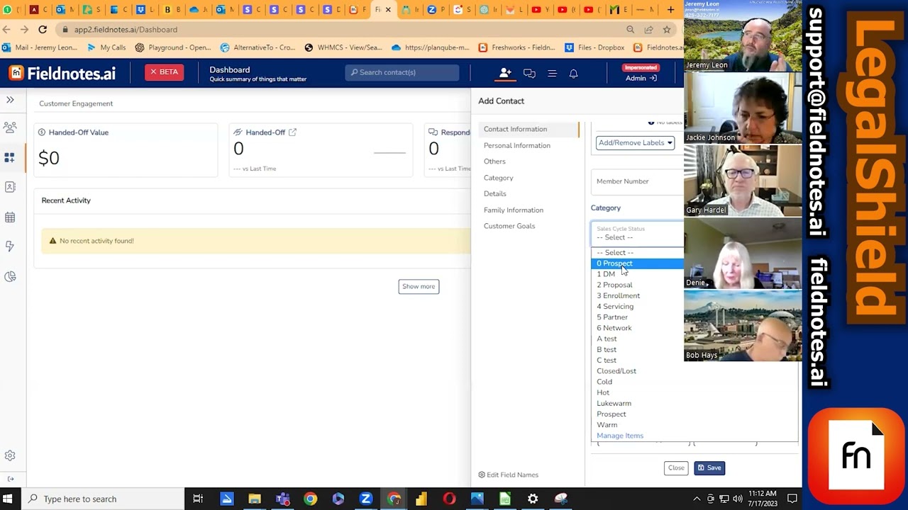Open the Freshworks bookmark
Screen dimensions: 908x510
[x=517, y=47]
